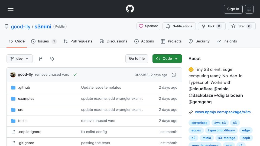Select the ceph topic tag

[246, 138]
